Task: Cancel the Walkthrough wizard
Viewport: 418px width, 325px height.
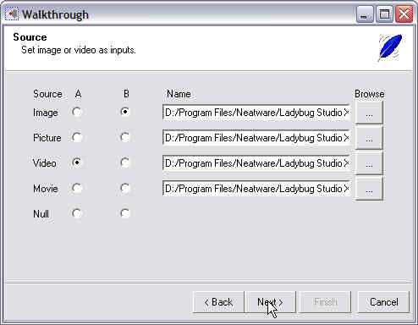Action: [383, 302]
